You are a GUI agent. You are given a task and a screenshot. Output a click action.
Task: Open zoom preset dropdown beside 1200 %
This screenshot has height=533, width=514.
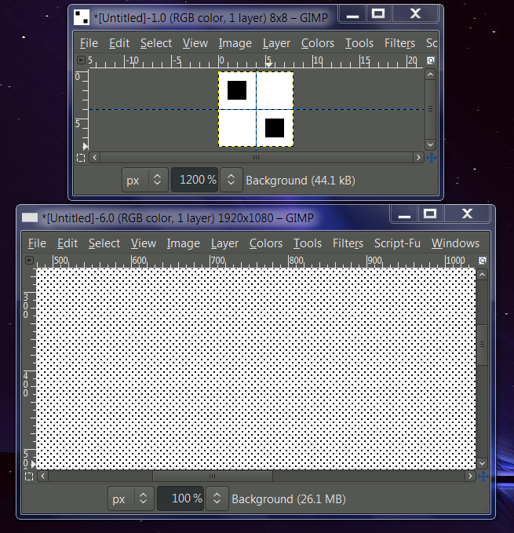click(231, 180)
